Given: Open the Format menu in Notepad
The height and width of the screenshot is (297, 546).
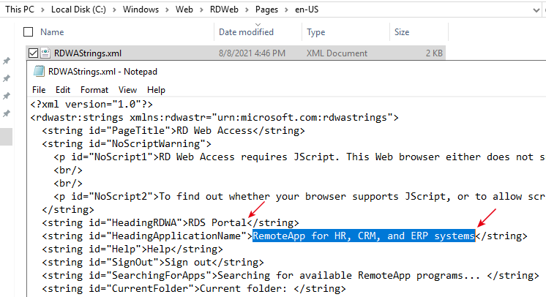Looking at the screenshot, I should pyautogui.click(x=94, y=90).
